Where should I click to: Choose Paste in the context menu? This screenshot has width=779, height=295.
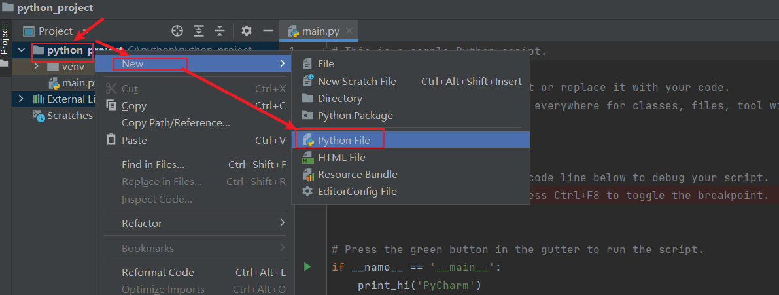(x=196, y=140)
